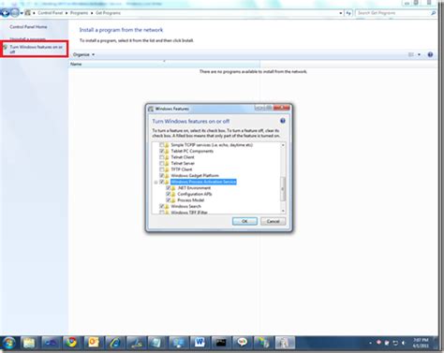Uncheck Tablet PC Components checkbox

162,151
